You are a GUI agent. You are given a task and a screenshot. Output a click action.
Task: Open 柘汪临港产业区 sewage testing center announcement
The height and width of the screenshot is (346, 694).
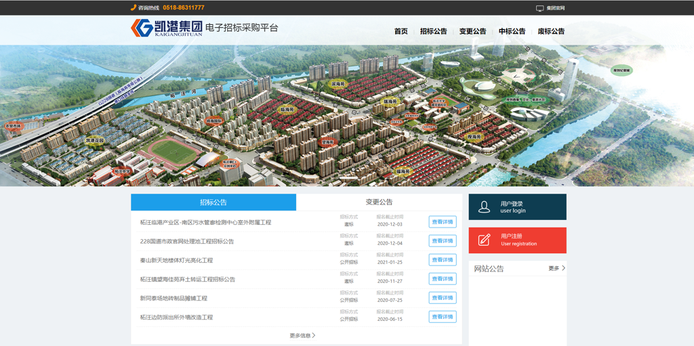click(205, 222)
